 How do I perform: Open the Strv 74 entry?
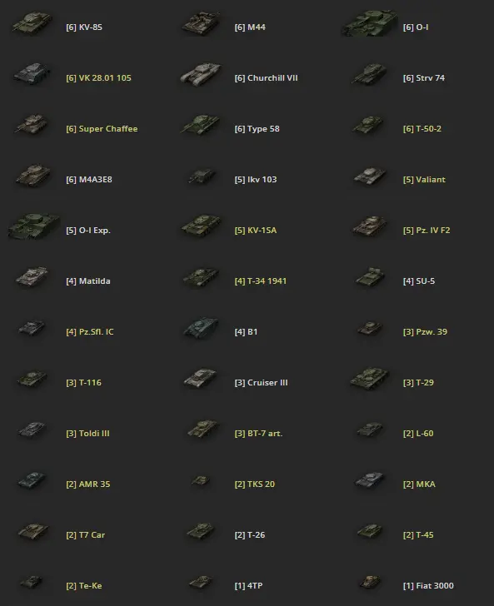423,78
